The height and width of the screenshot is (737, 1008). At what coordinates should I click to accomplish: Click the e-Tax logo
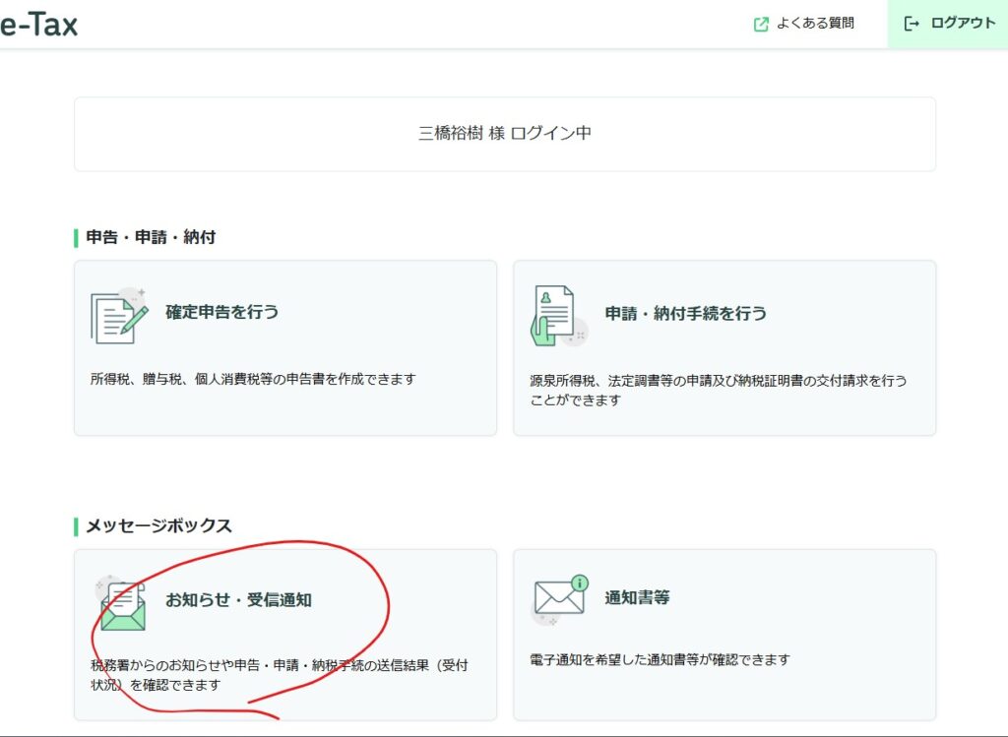click(38, 25)
